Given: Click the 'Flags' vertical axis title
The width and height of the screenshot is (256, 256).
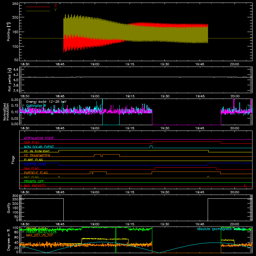Looking at the screenshot, I should (x=13, y=160).
